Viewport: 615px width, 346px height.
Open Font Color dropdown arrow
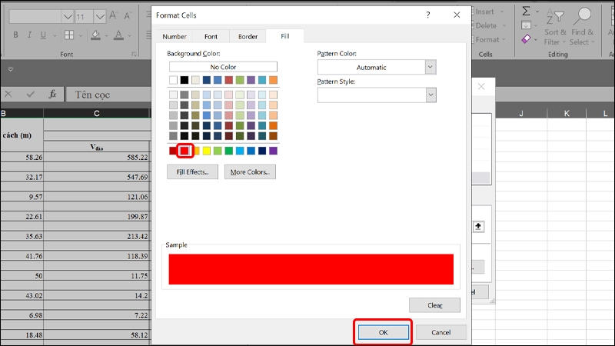pyautogui.click(x=129, y=35)
